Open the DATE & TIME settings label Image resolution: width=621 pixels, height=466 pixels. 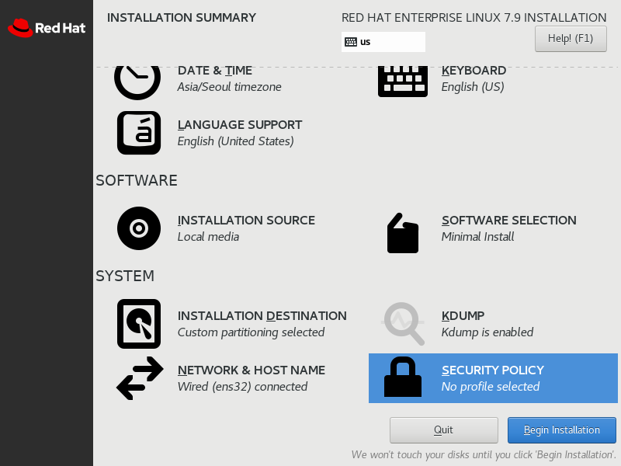click(x=215, y=71)
